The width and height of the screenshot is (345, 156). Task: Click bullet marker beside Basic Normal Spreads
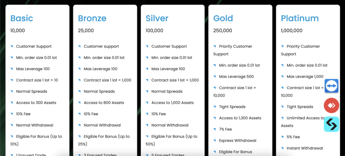[12, 91]
